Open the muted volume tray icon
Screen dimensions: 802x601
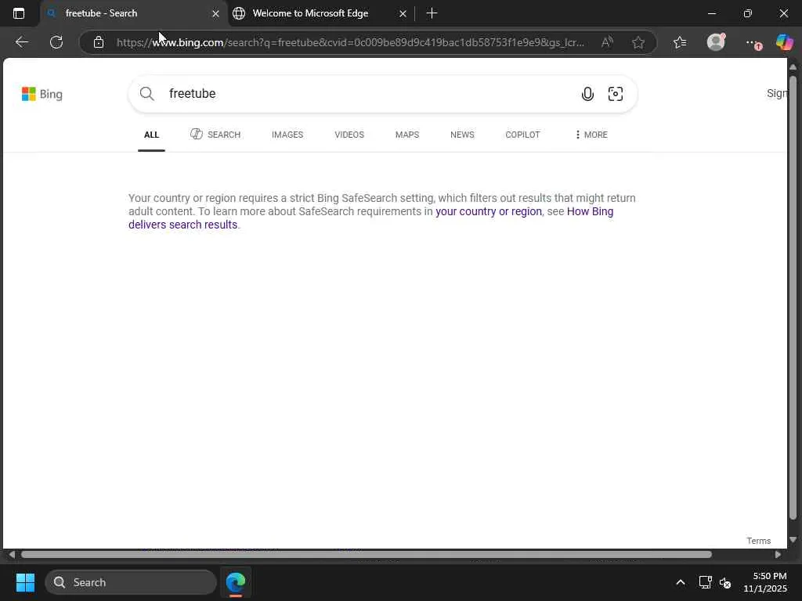pyautogui.click(x=725, y=582)
